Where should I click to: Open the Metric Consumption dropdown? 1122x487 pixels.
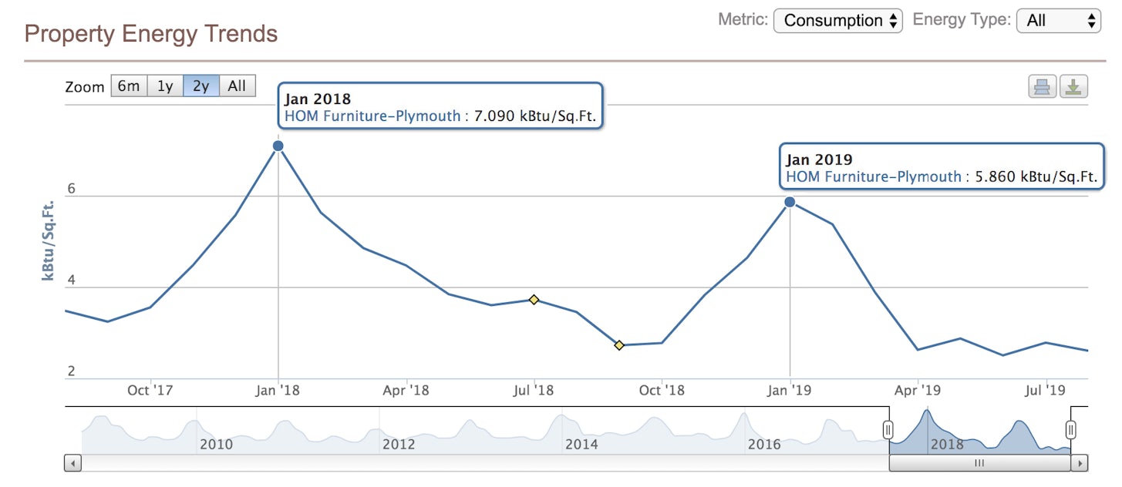pyautogui.click(x=837, y=21)
